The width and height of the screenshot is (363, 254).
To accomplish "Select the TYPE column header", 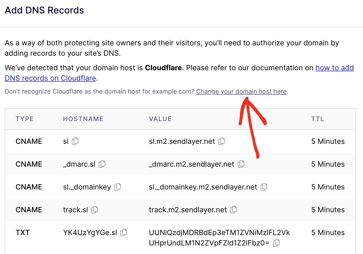I will [25, 119].
